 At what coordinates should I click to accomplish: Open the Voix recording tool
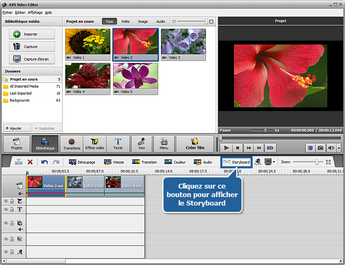click(141, 144)
